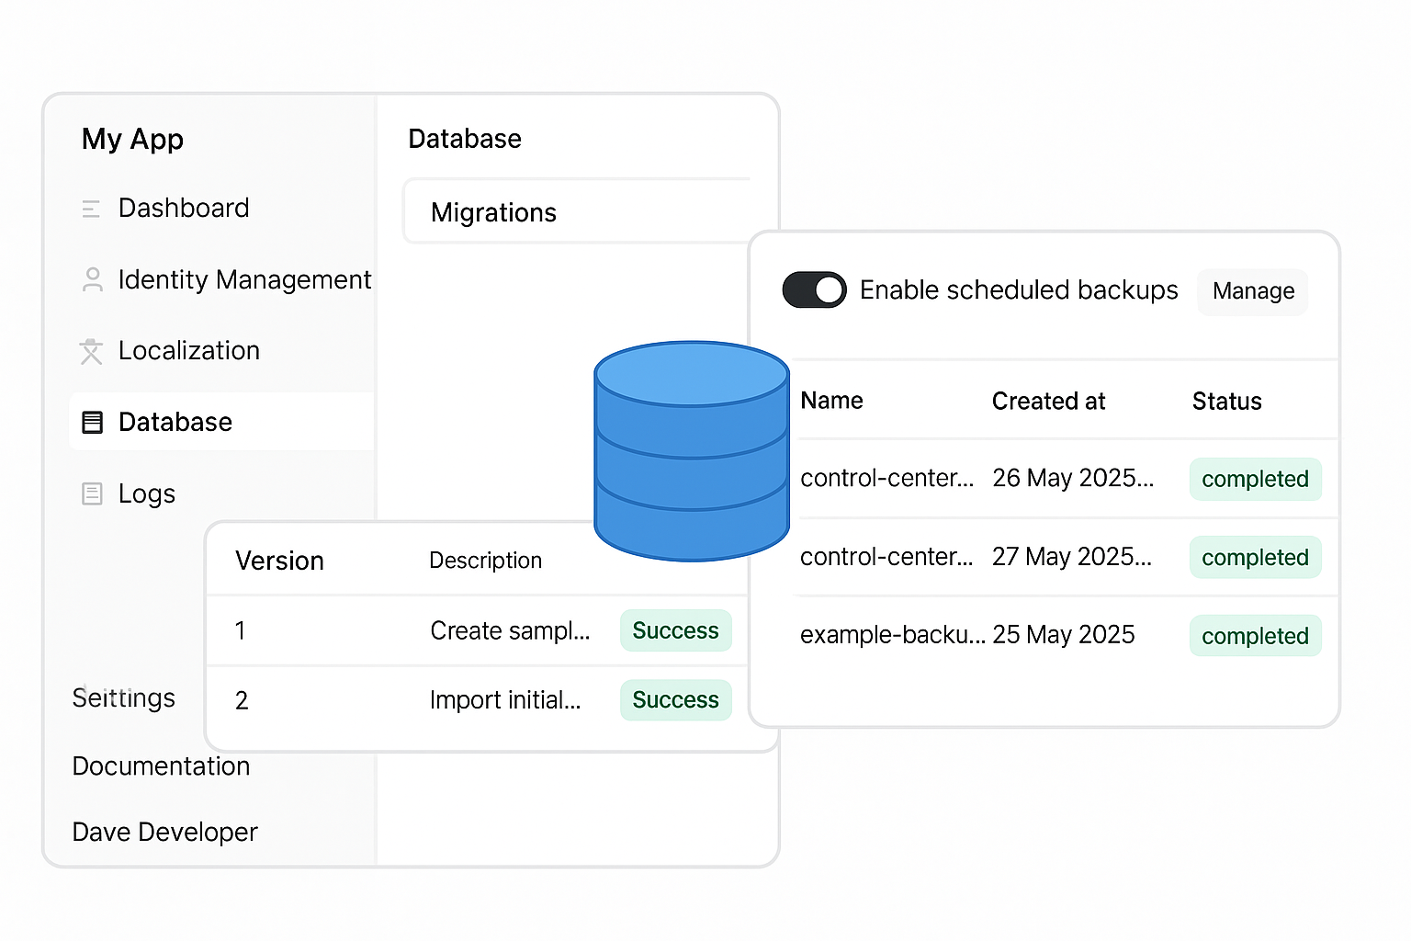Screen dimensions: 1411x941
Task: Open the Documentation link
Action: pos(161,766)
